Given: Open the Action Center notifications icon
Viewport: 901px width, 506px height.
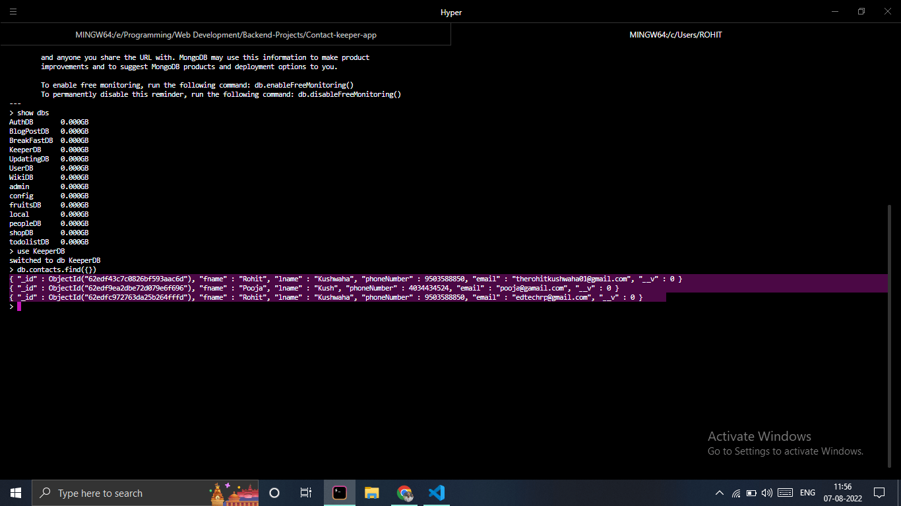Looking at the screenshot, I should click(879, 493).
